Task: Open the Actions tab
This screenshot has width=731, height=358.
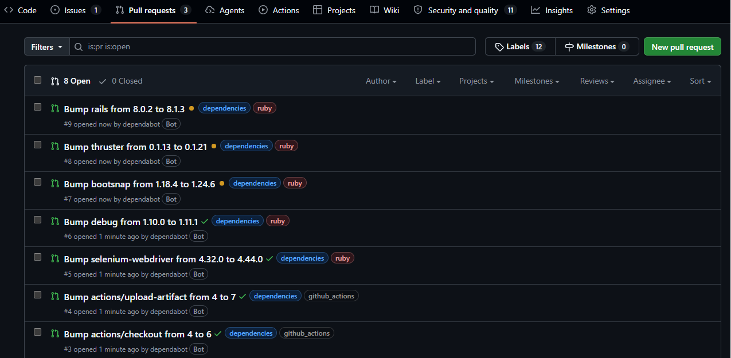Action: click(x=279, y=10)
